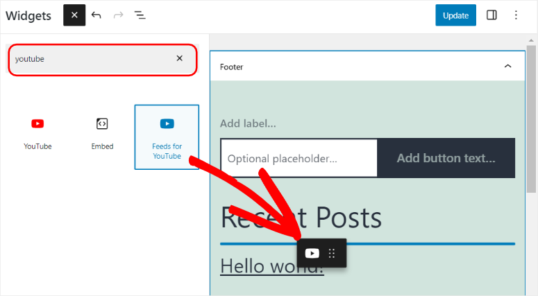Screen dimensions: 538x296
Task: Click the drag handle dots
Action: point(331,253)
